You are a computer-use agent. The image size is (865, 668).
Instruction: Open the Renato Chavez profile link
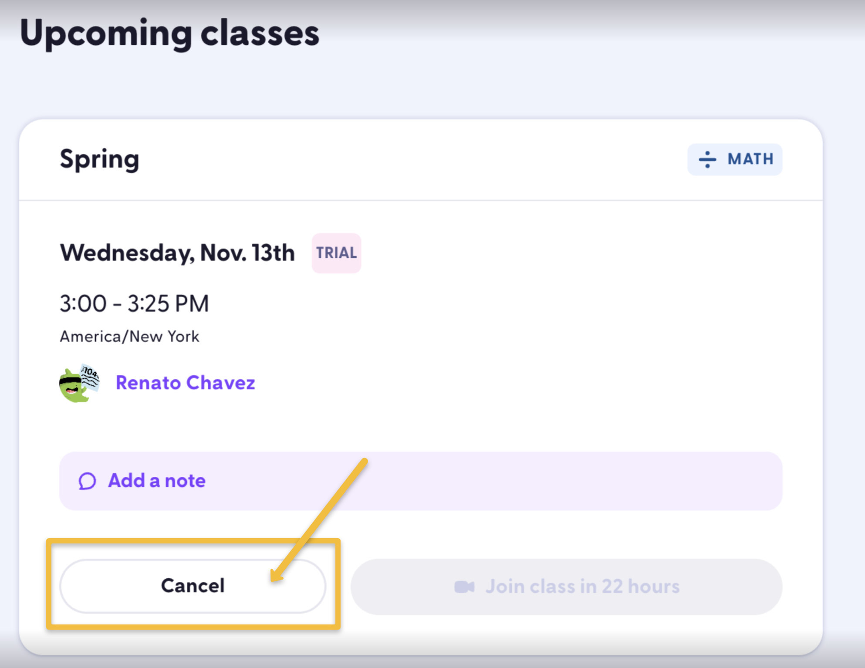[185, 383]
